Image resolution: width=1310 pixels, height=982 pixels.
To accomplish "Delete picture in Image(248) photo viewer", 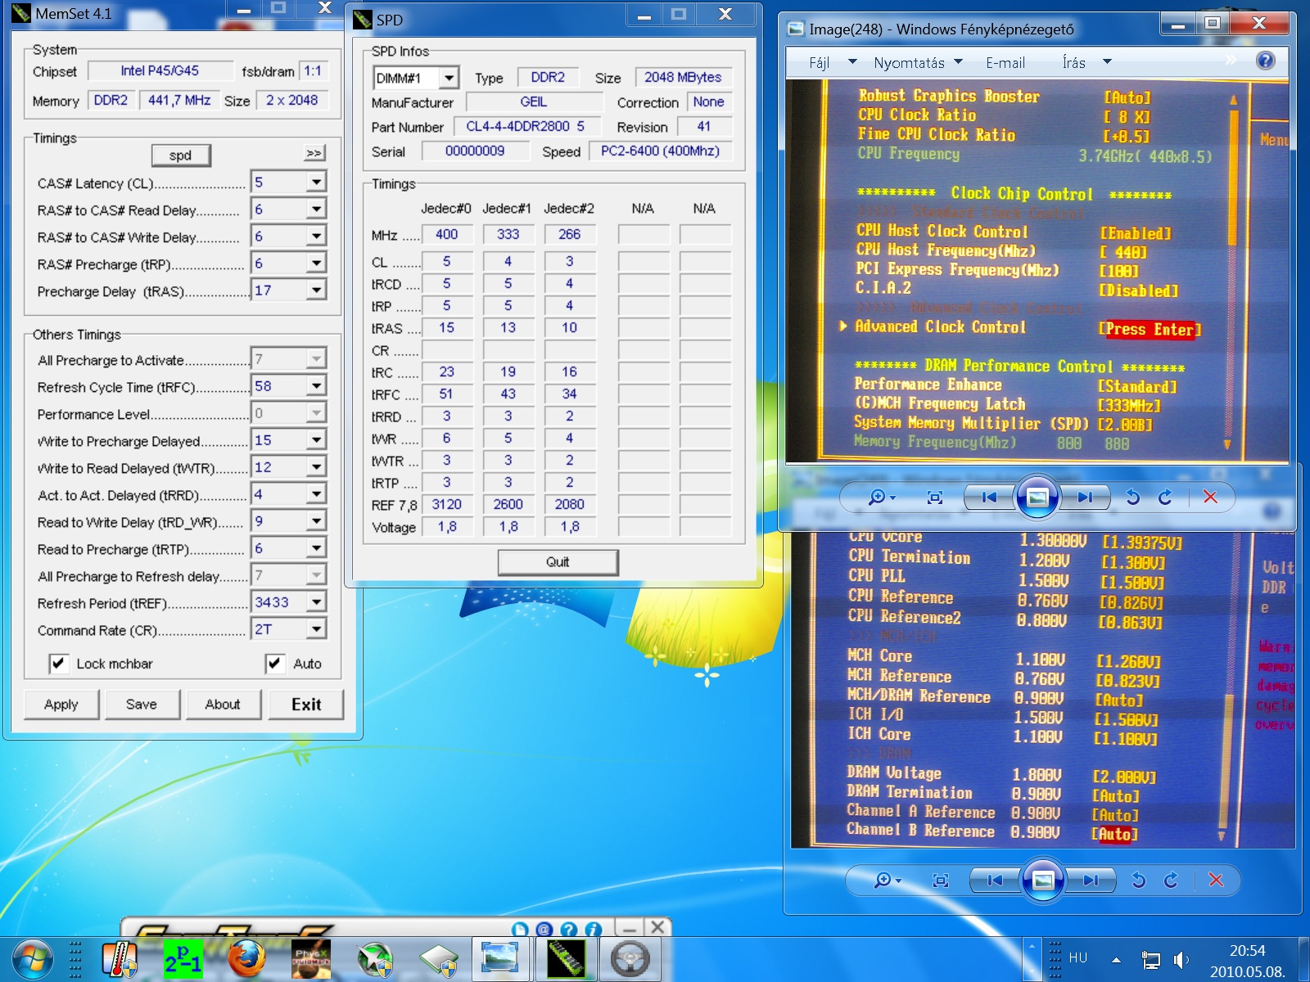I will pyautogui.click(x=1210, y=497).
